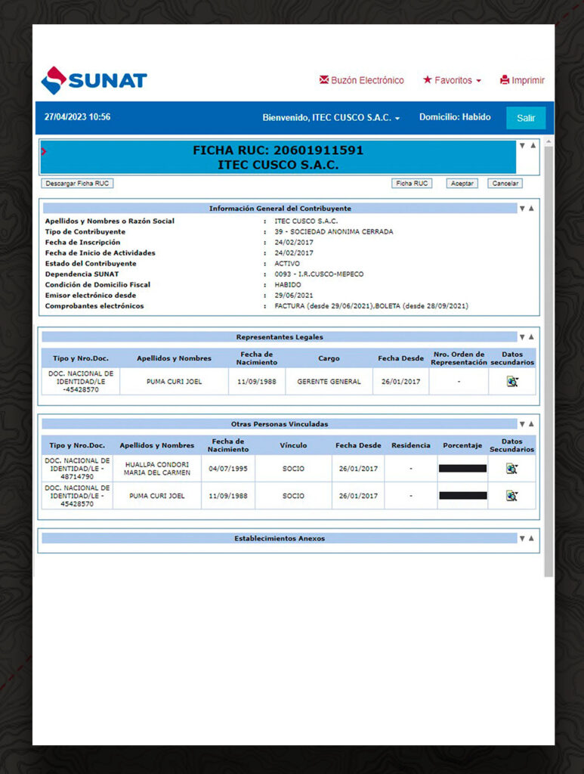Click the vertical scrollbar of the page
The width and height of the screenshot is (584, 774).
[548, 361]
